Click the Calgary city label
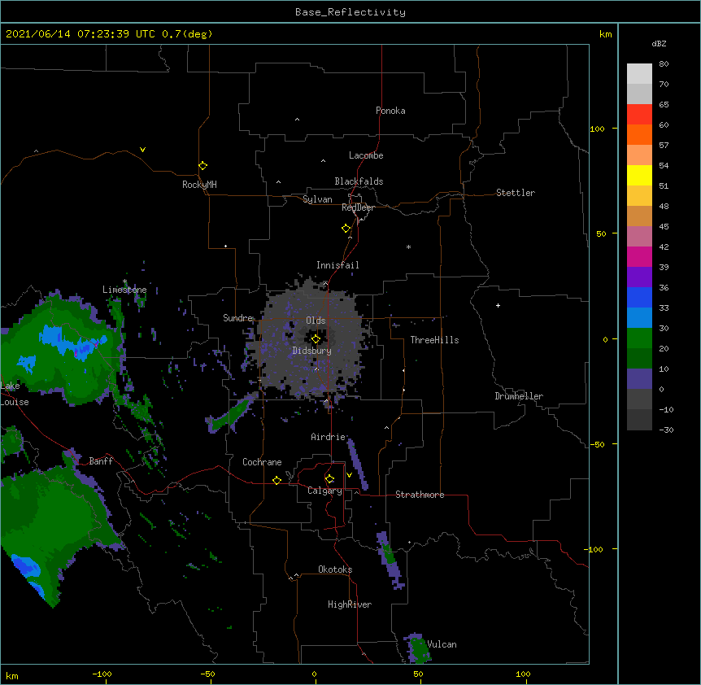The width and height of the screenshot is (701, 685). (x=324, y=491)
